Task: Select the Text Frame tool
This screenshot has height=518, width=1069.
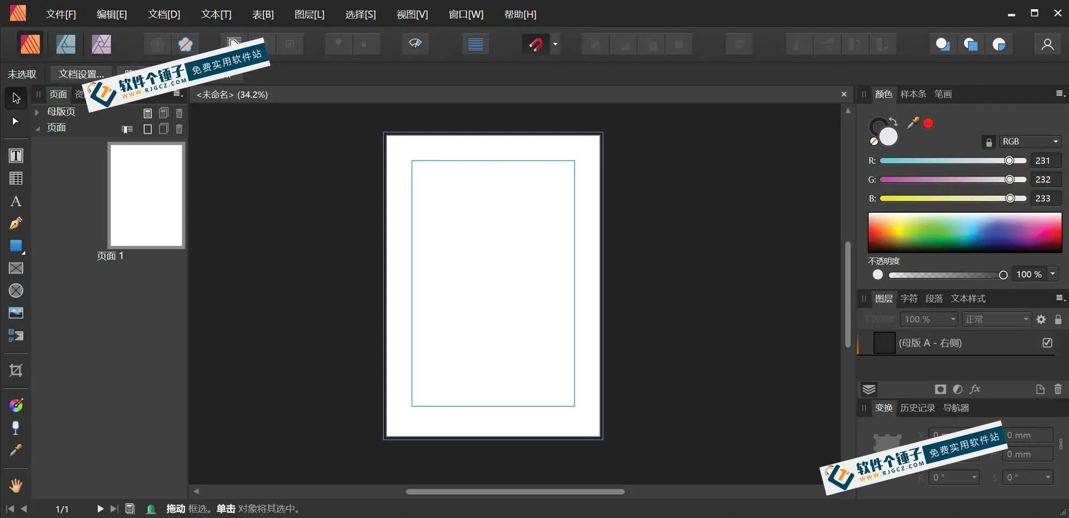Action: pos(16,155)
